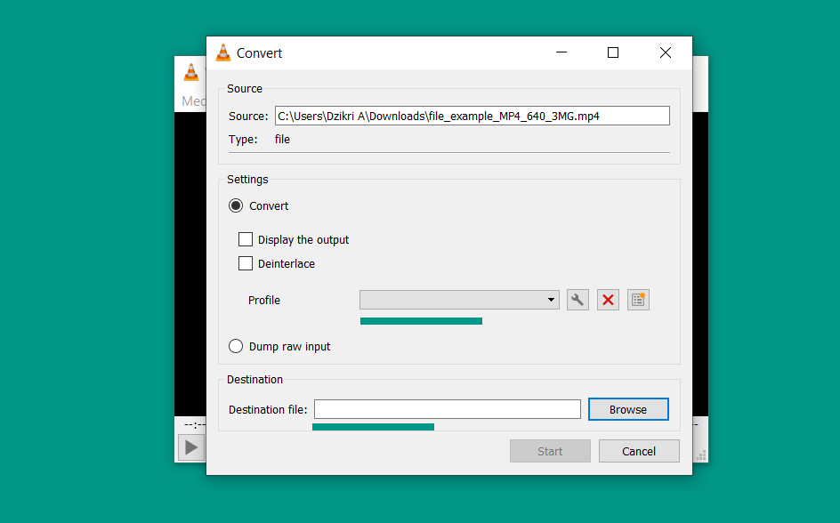Enable Deinterlace checkbox
The image size is (840, 523).
pyautogui.click(x=246, y=263)
